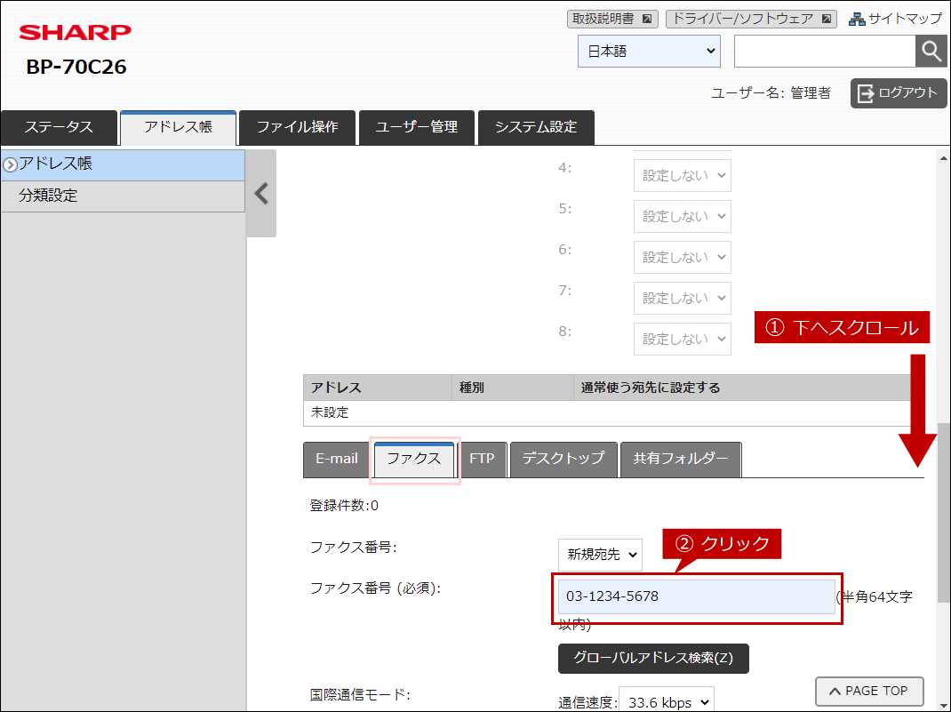951x712 pixels.
Task: Select 分類設定 in the side menu
Action: 124,196
